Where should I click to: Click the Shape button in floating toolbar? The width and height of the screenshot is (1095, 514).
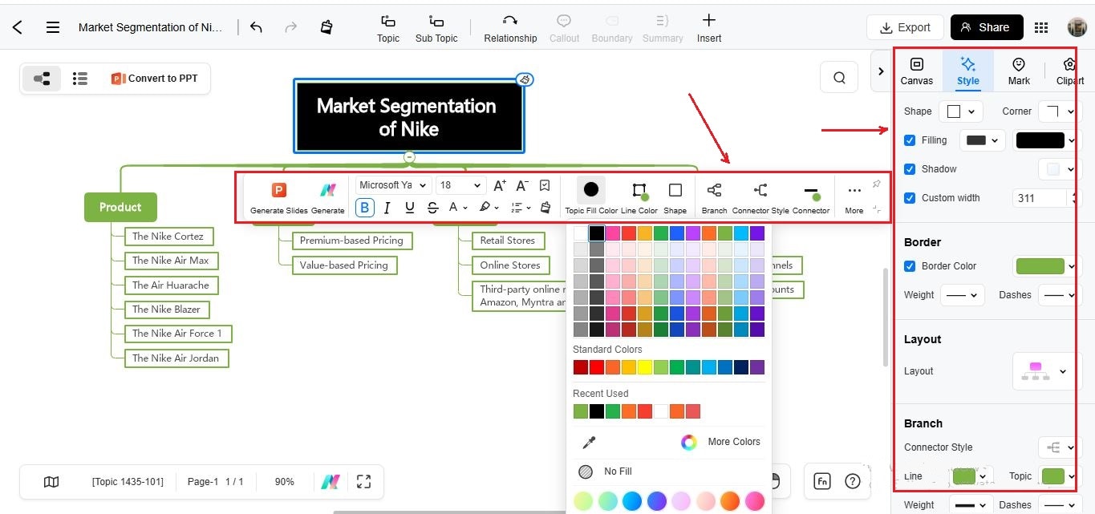[675, 197]
